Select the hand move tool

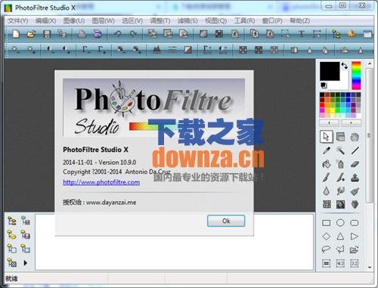click(355, 137)
